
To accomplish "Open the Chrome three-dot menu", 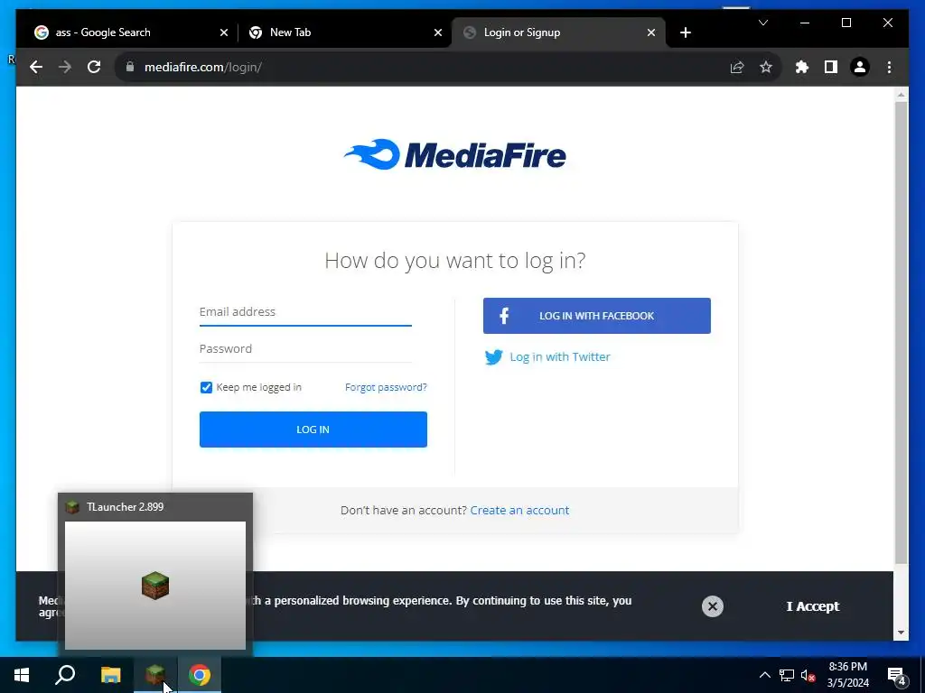I will click(889, 67).
